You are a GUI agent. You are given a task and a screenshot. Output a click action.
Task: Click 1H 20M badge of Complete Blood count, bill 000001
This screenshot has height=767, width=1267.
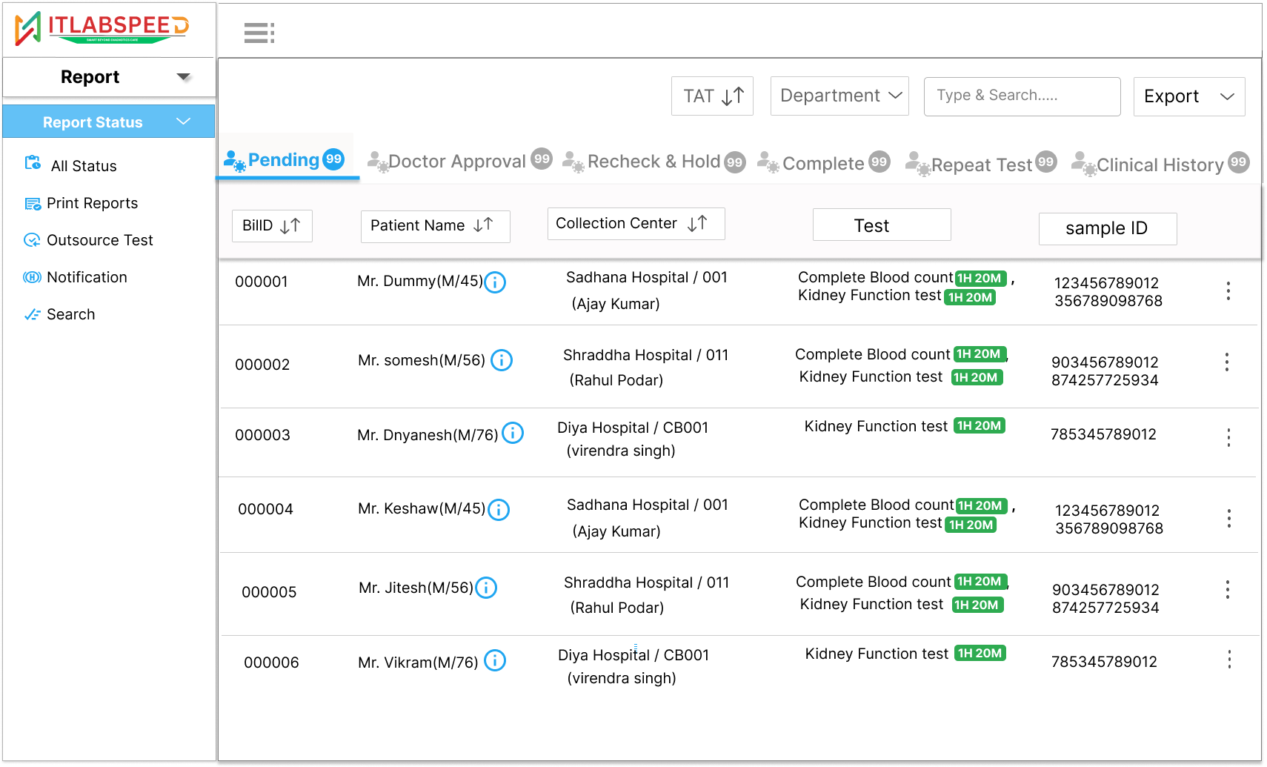pos(980,278)
